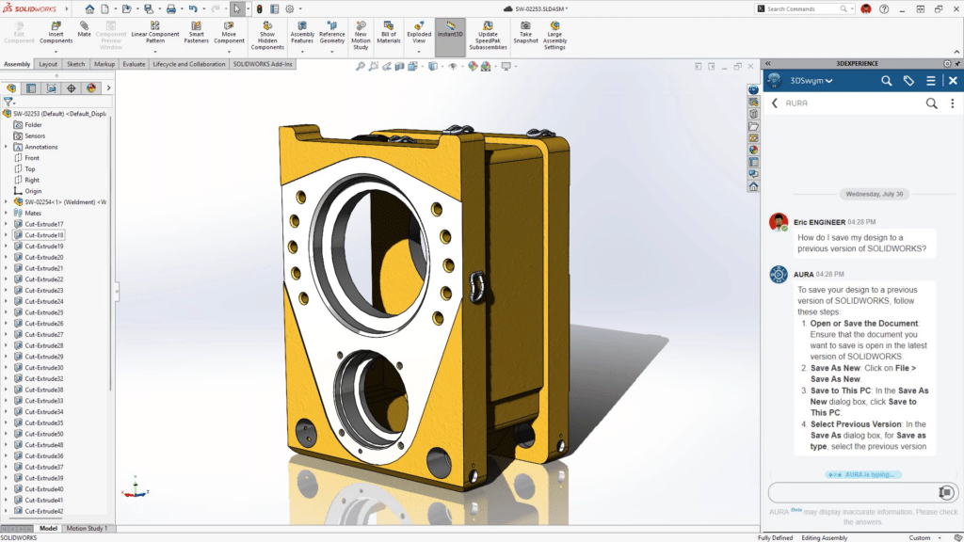
Task: Click the send button in the AURA chat
Action: 950,492
